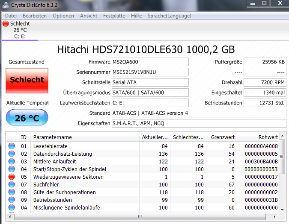Click the Grenzwert column header

[221, 137]
